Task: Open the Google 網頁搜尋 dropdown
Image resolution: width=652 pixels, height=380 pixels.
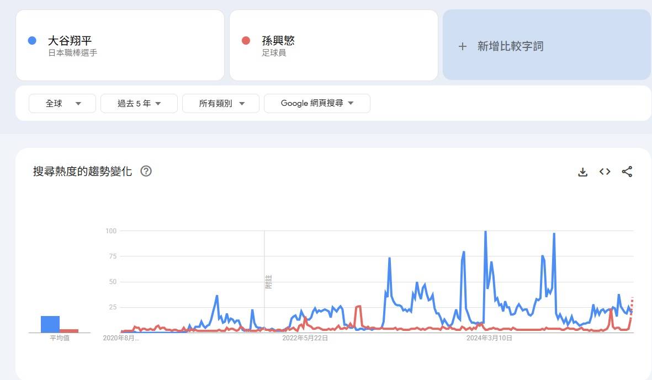Action: point(317,103)
